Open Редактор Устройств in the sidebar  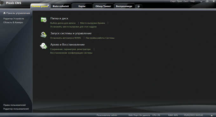pos(13,19)
